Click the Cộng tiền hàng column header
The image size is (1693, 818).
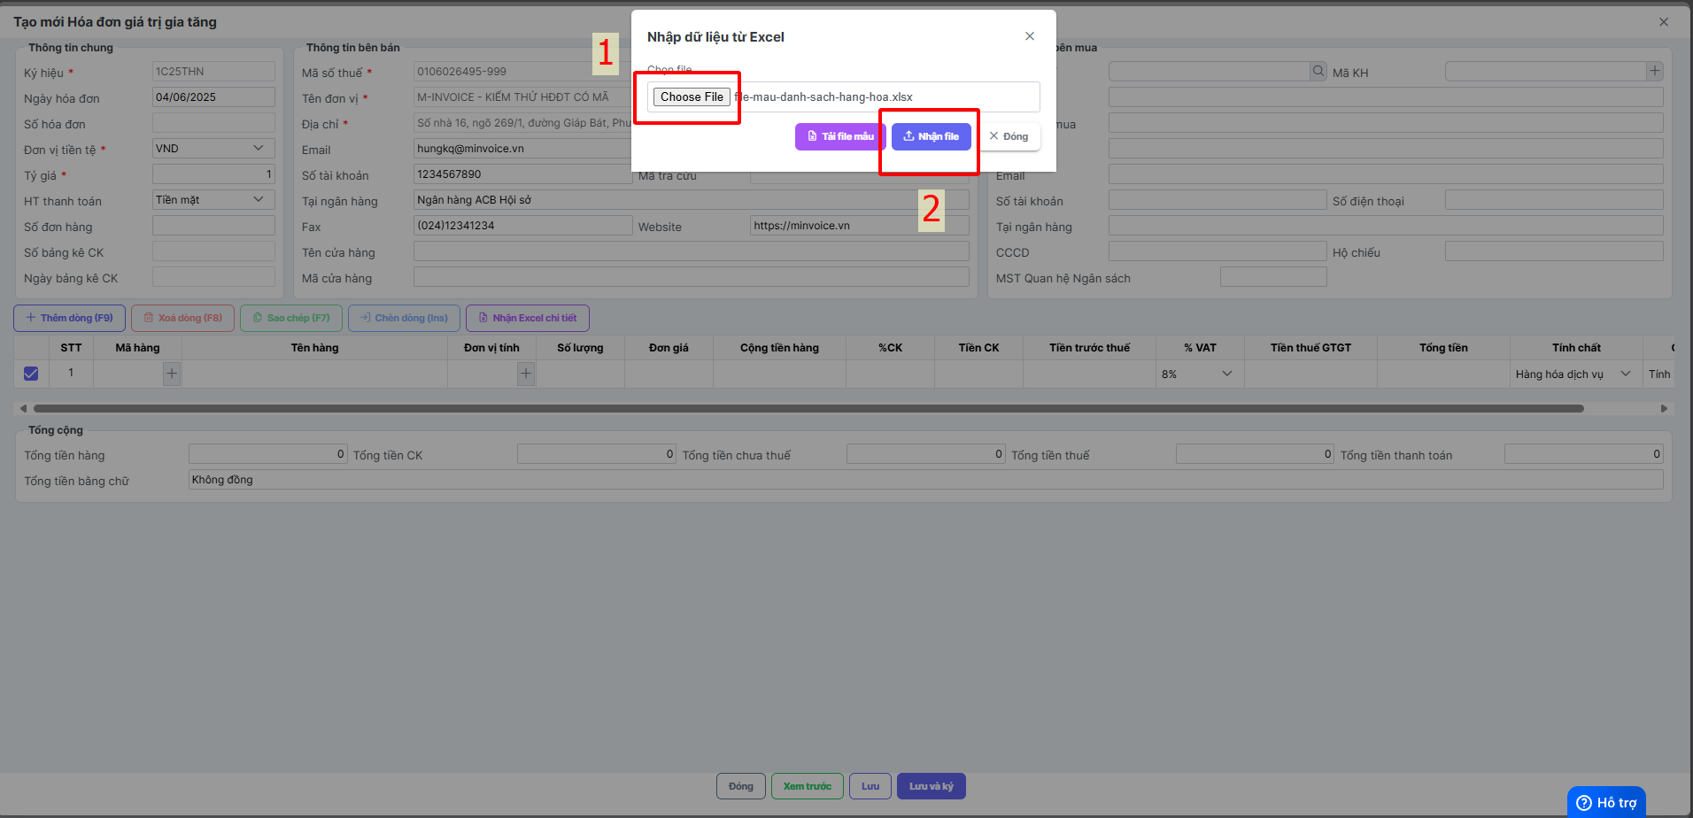[x=779, y=347]
